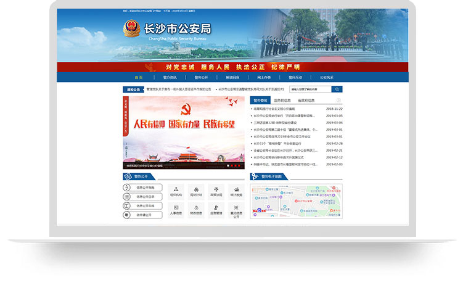The image size is (463, 285).
Task: Click the circular more arrow beside news tabs
Action: pyautogui.click(x=338, y=100)
